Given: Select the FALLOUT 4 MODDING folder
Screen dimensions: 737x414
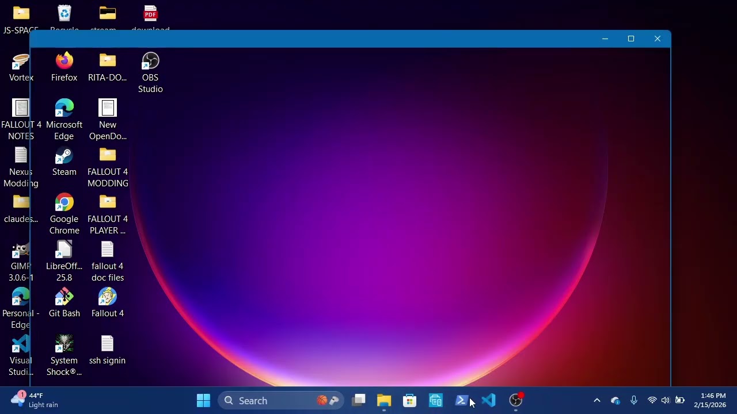Looking at the screenshot, I should click(x=107, y=167).
